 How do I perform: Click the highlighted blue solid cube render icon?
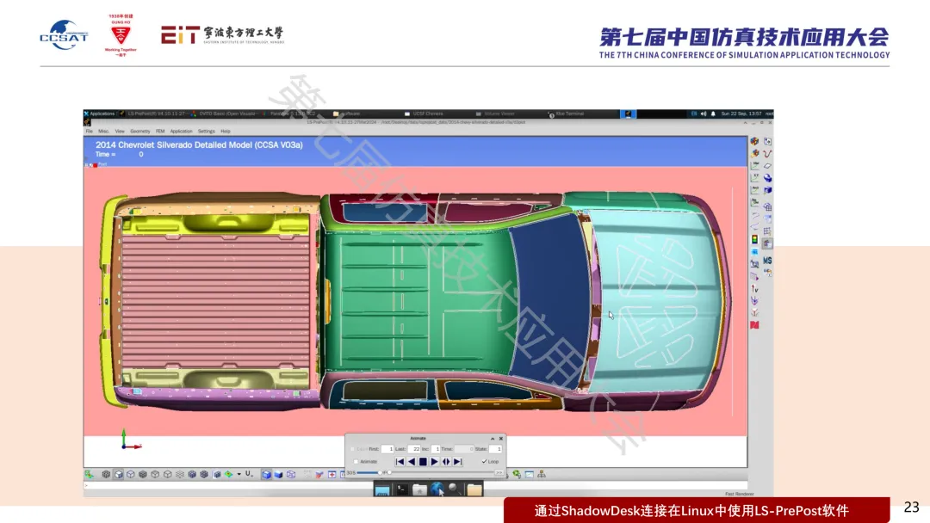[x=266, y=475]
